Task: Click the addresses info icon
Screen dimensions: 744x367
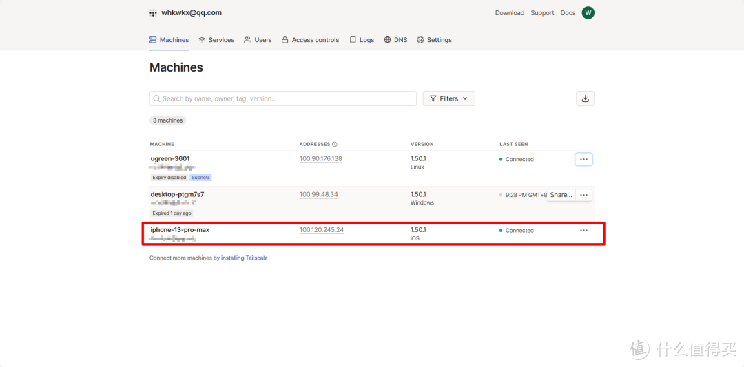Action: point(335,145)
